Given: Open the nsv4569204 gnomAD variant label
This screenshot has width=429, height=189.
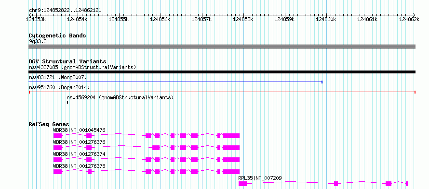Looking at the screenshot, I should pyautogui.click(x=120, y=97).
